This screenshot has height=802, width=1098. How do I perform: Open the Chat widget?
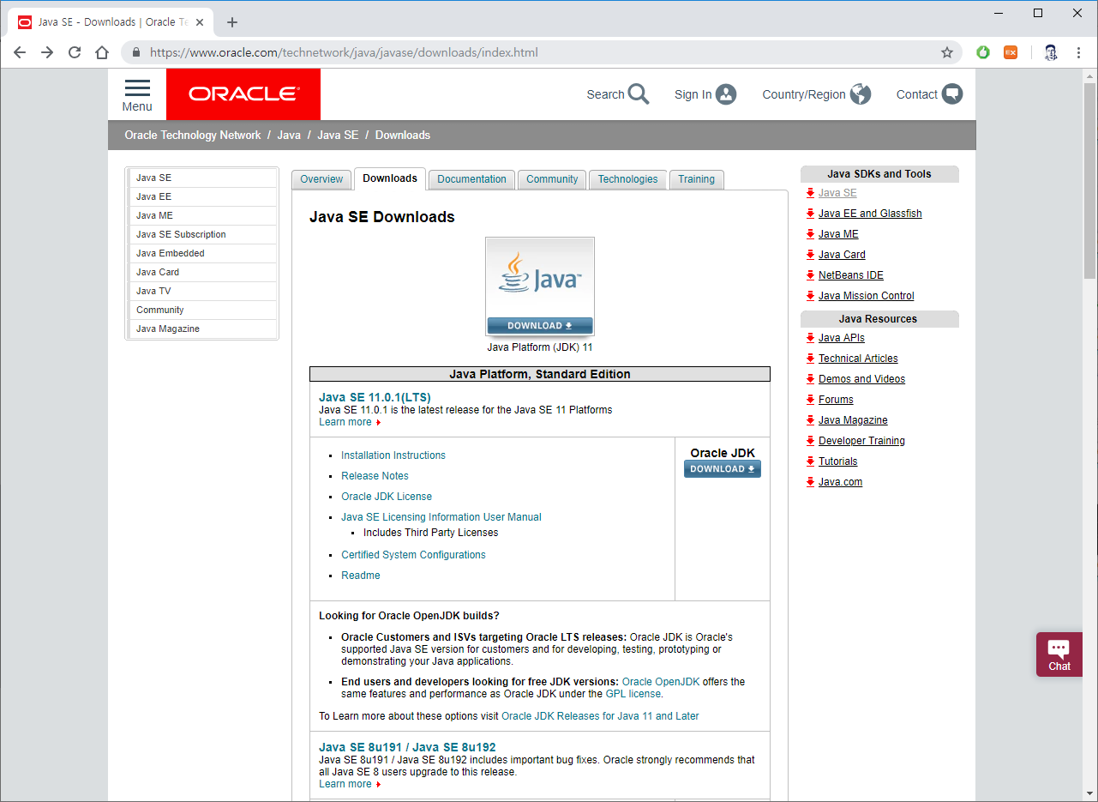(x=1059, y=654)
